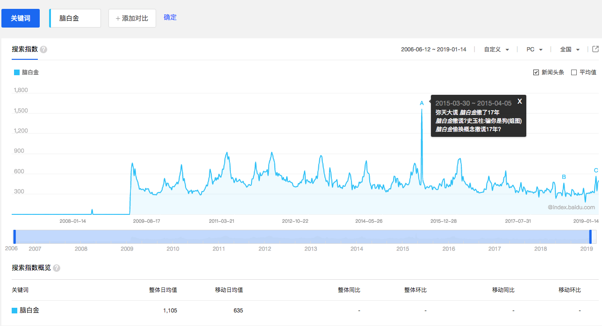Viewport: 602px width, 326px height.
Task: Select the 搜索指数 tab
Action: [25, 49]
